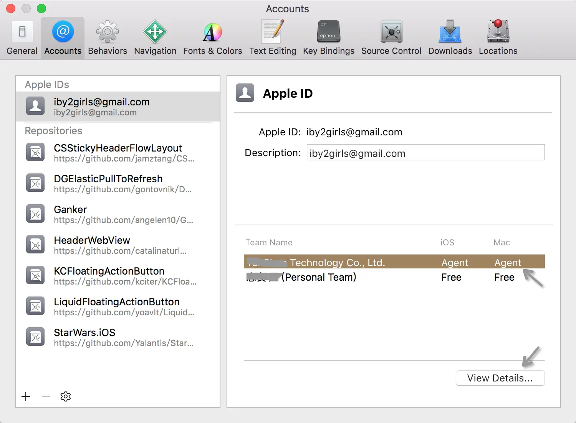Screen dimensions: 576x423
Task: Select the DGElasticPullToRefresh repository
Action: click(118, 183)
